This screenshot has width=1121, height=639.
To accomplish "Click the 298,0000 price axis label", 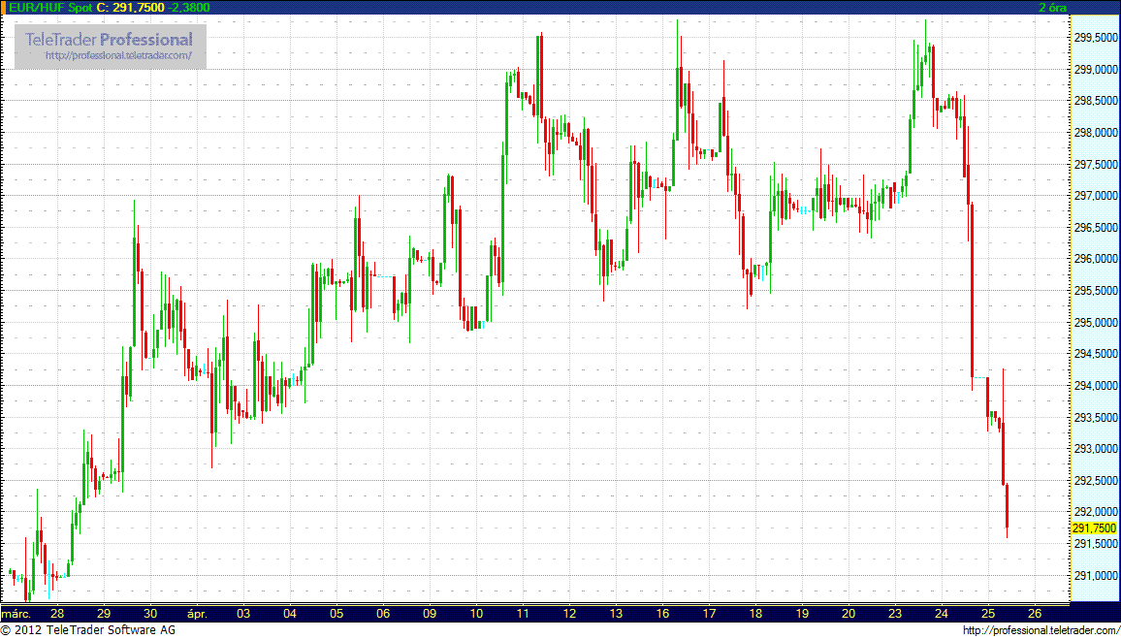I will (1097, 133).
